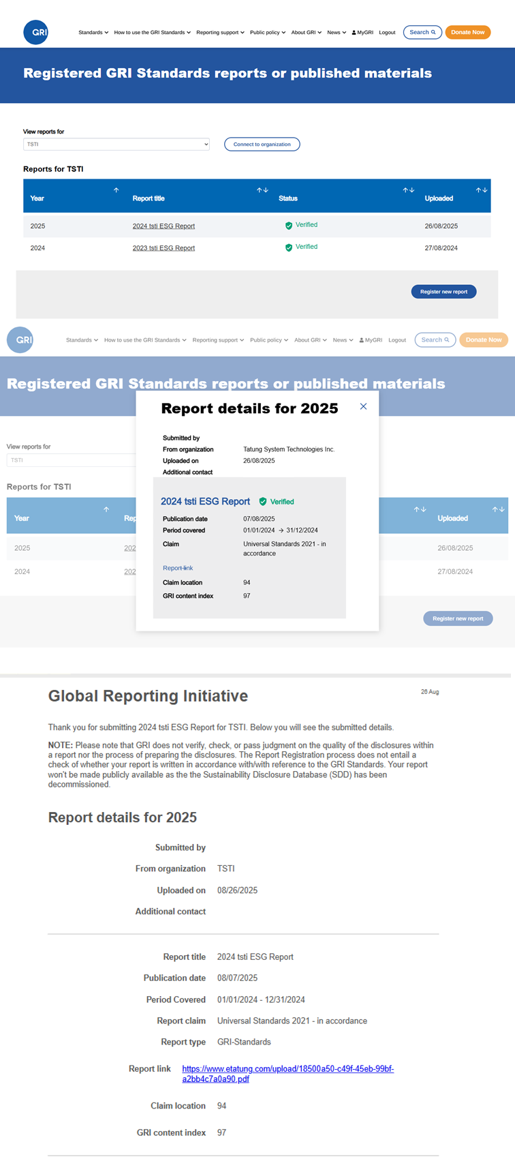This screenshot has width=515, height=1174.
Task: Click Tatung System Technologies Inc. in dialog
Action: [289, 449]
